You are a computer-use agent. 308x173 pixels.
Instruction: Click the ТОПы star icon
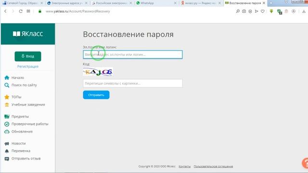(x=7, y=97)
